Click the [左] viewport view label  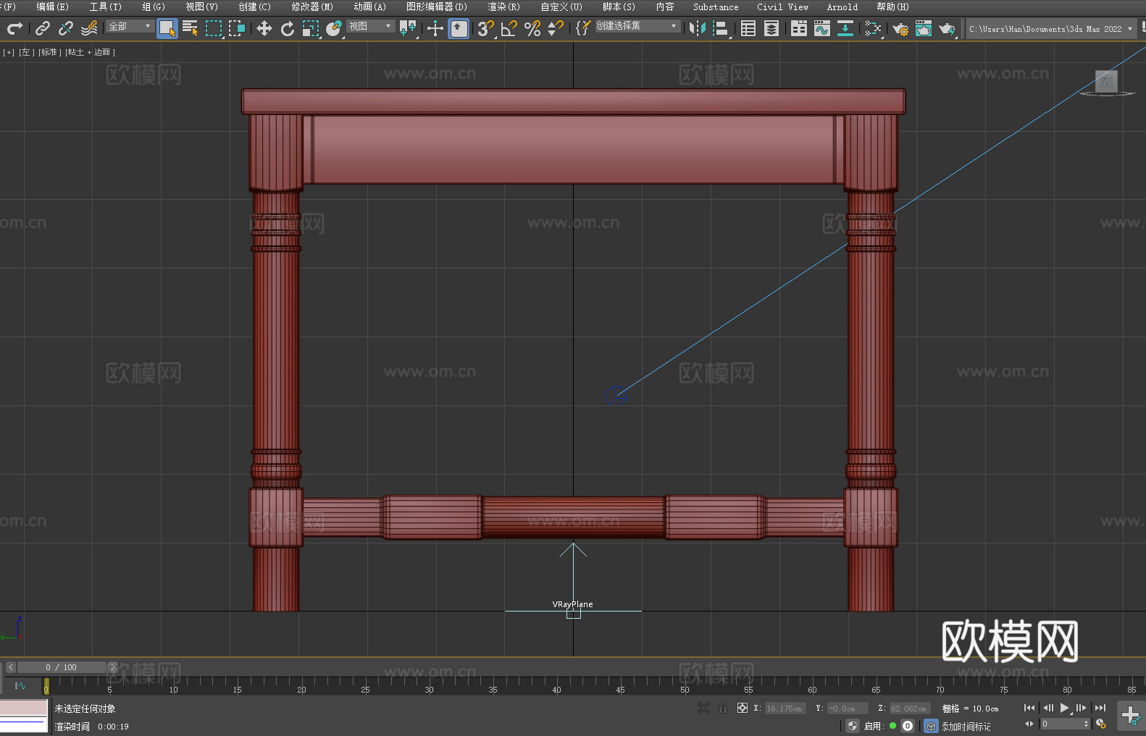[26, 52]
